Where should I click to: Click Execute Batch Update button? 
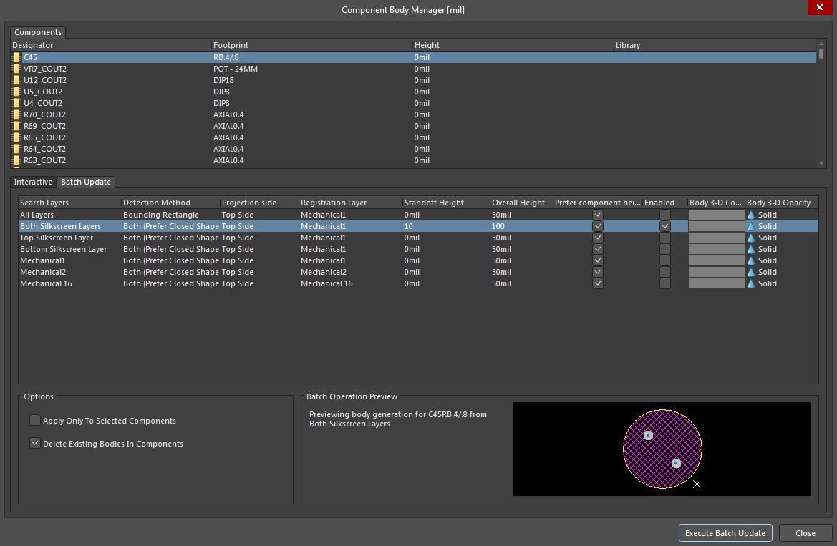coord(725,533)
